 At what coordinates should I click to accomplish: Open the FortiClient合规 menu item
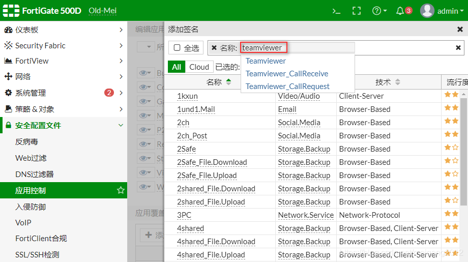[41, 239]
